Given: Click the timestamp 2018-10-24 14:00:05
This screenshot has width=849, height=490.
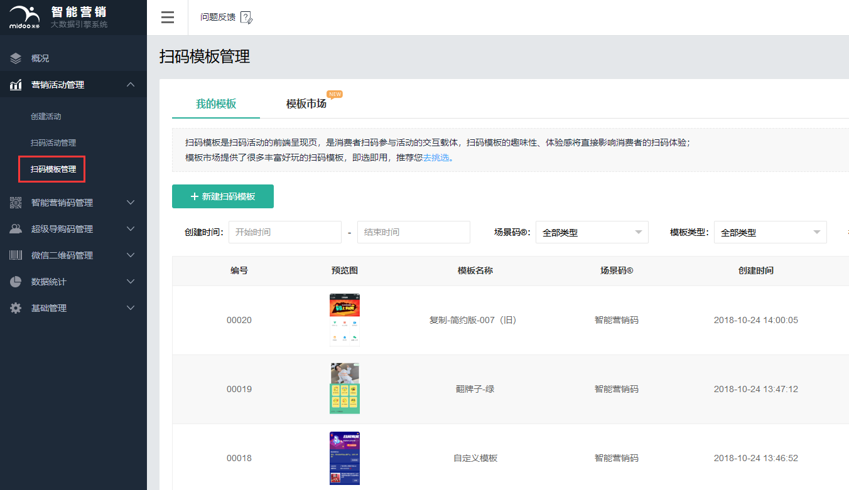Looking at the screenshot, I should 756,320.
